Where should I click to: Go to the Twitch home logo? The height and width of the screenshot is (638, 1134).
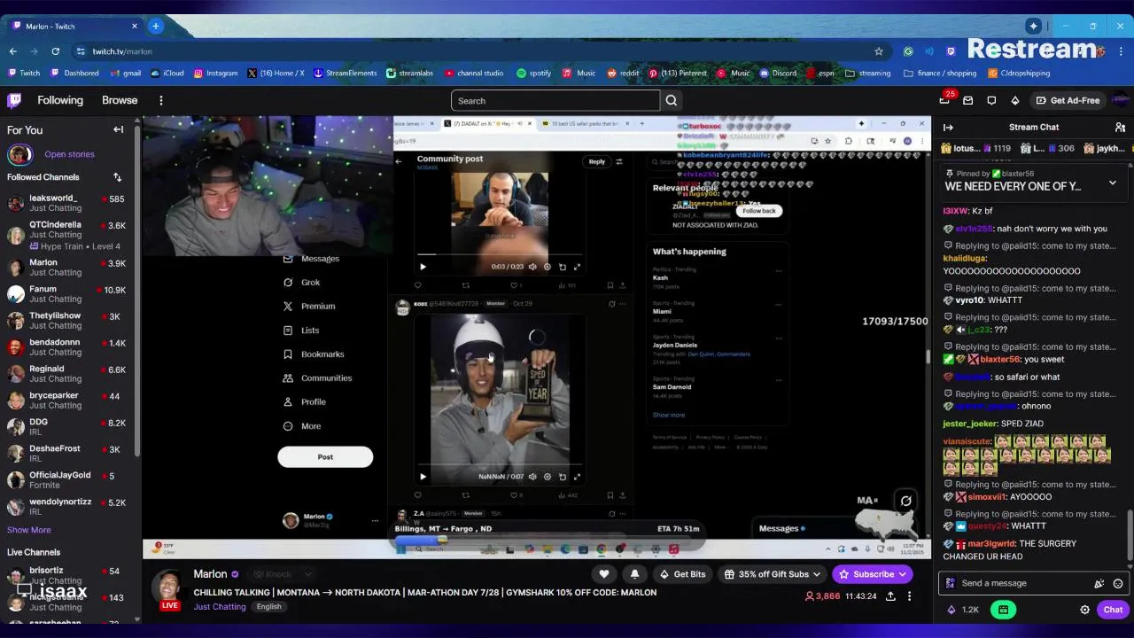pyautogui.click(x=14, y=100)
